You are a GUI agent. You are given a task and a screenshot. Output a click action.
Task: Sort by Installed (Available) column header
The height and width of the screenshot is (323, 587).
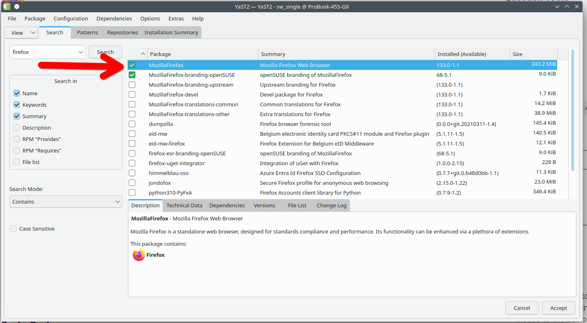(x=473, y=54)
